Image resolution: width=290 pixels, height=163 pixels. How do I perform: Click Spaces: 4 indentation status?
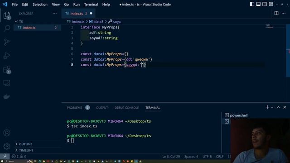(x=191, y=157)
